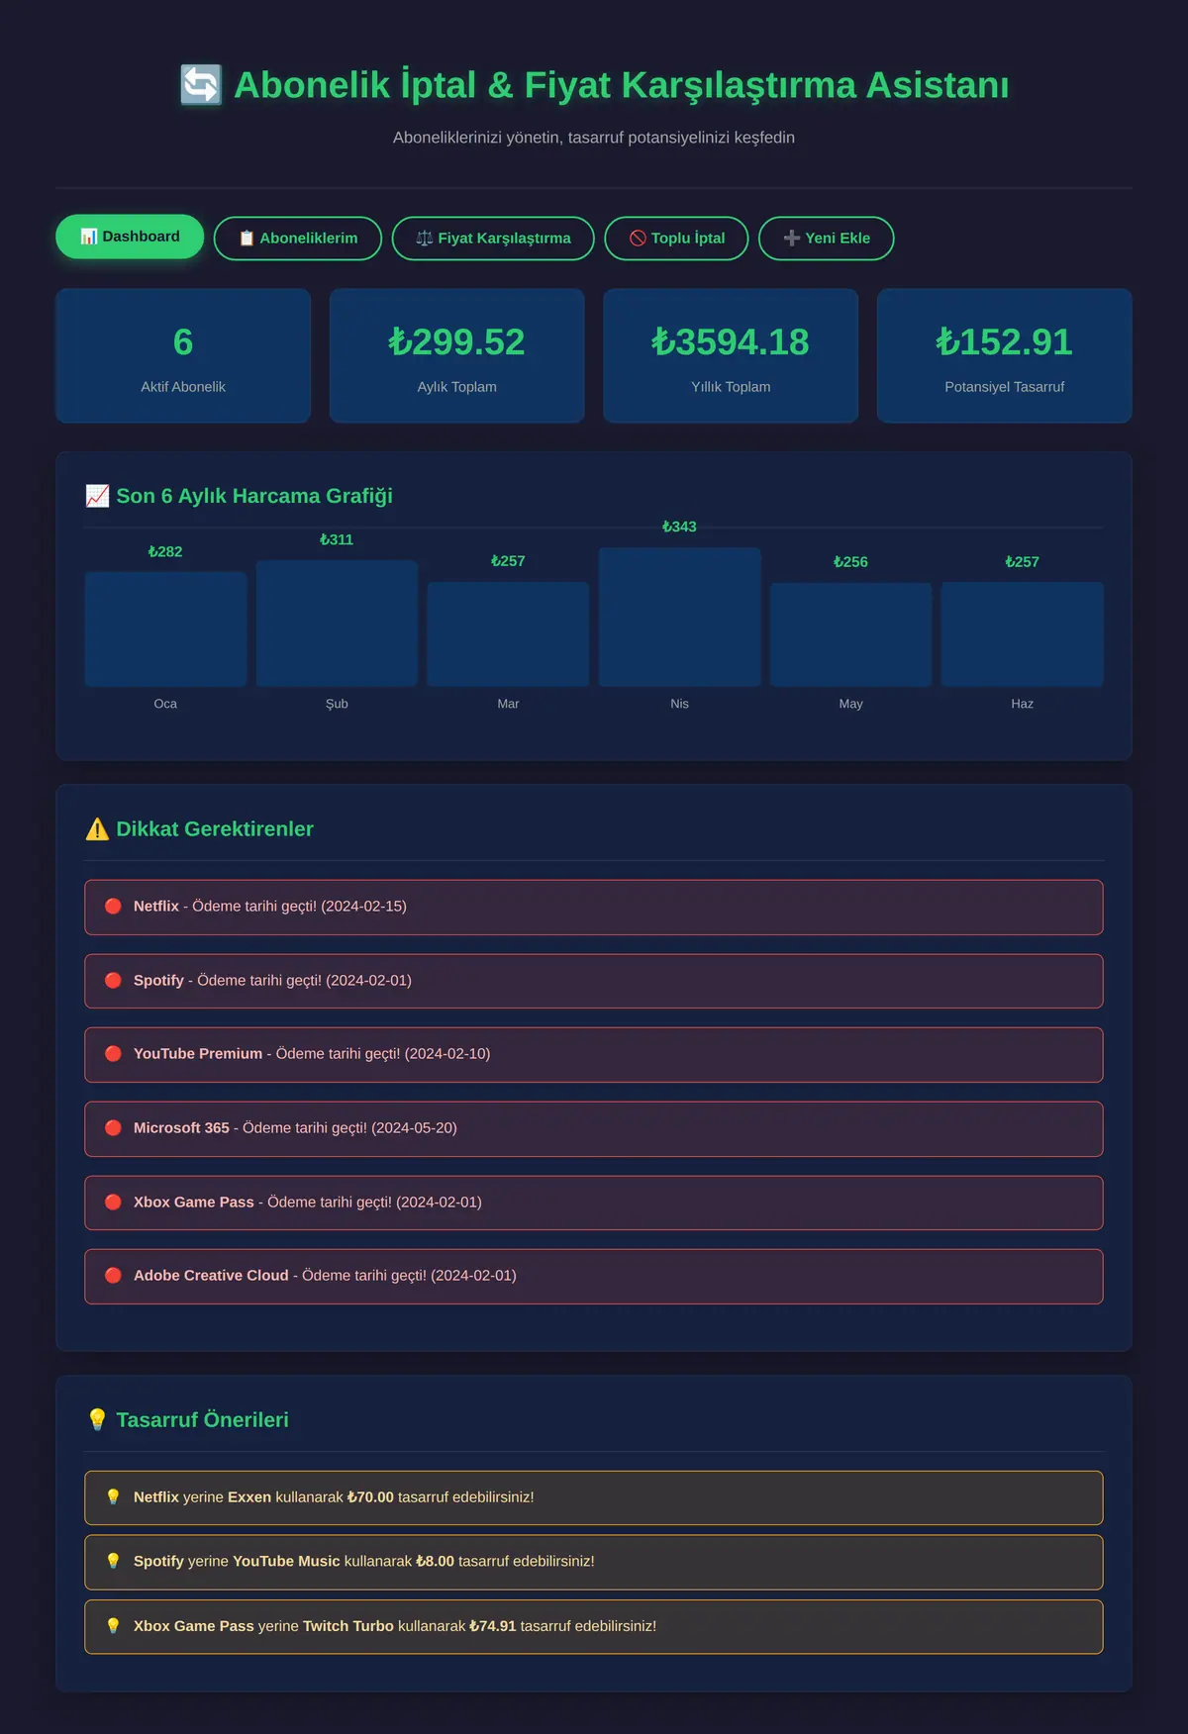Click the Yıllık Toplam stat card
1188x1734 pixels.
(x=731, y=356)
